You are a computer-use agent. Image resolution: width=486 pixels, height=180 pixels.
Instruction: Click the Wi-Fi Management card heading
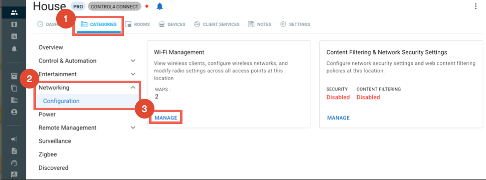click(179, 52)
